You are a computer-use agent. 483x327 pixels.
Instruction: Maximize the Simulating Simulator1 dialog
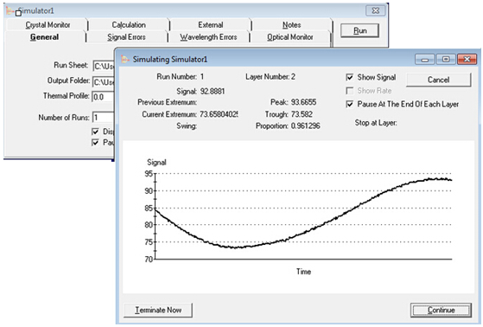(x=446, y=59)
